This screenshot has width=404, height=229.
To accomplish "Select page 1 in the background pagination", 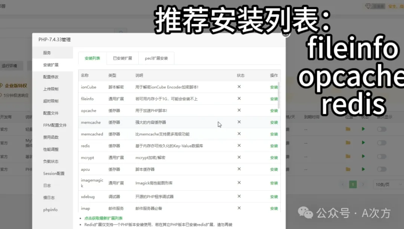I will pos(353,184).
